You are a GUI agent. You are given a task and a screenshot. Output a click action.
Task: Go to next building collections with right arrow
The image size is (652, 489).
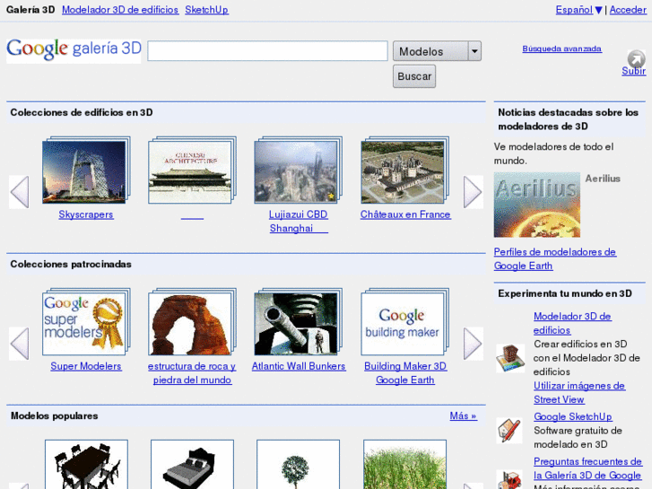pos(473,192)
